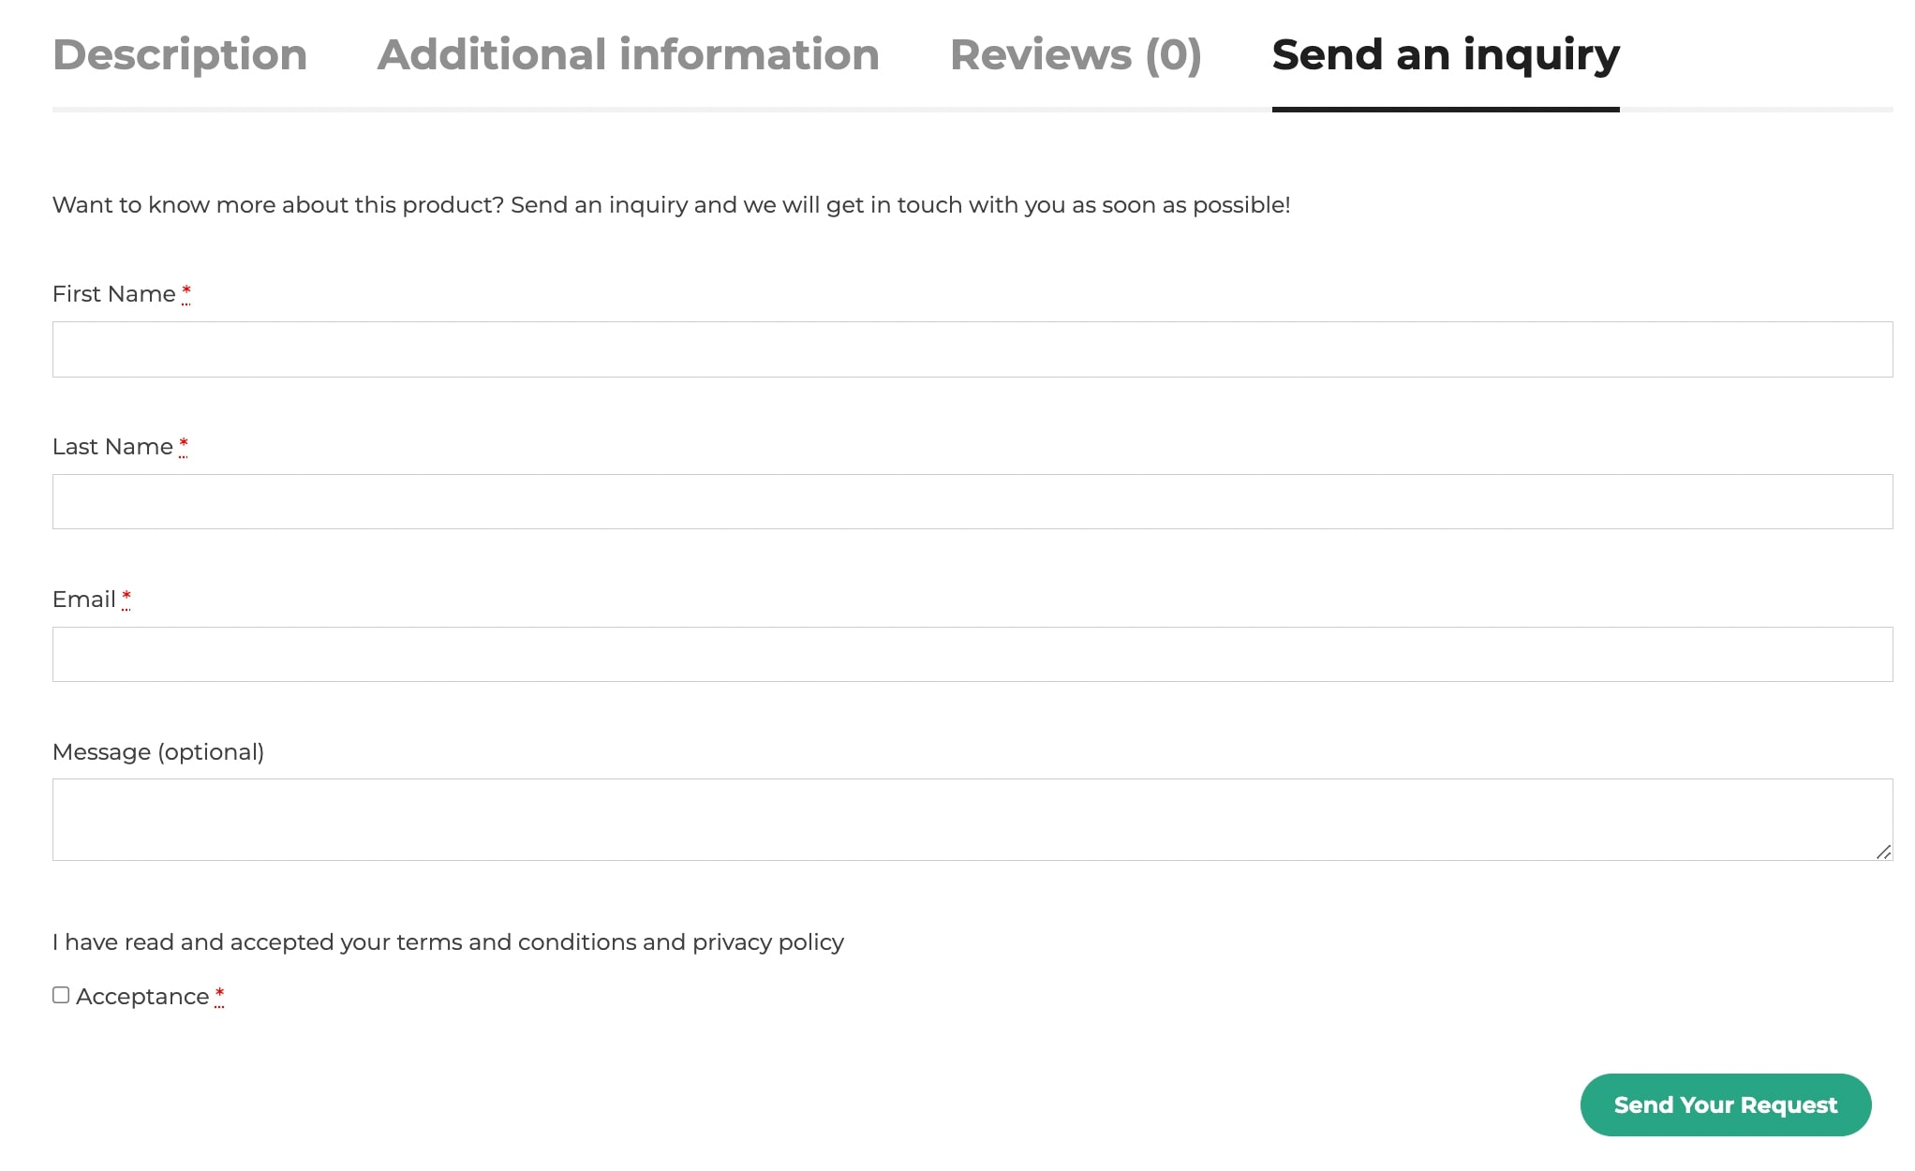Click the red asterisk next to Last Name

point(184,446)
